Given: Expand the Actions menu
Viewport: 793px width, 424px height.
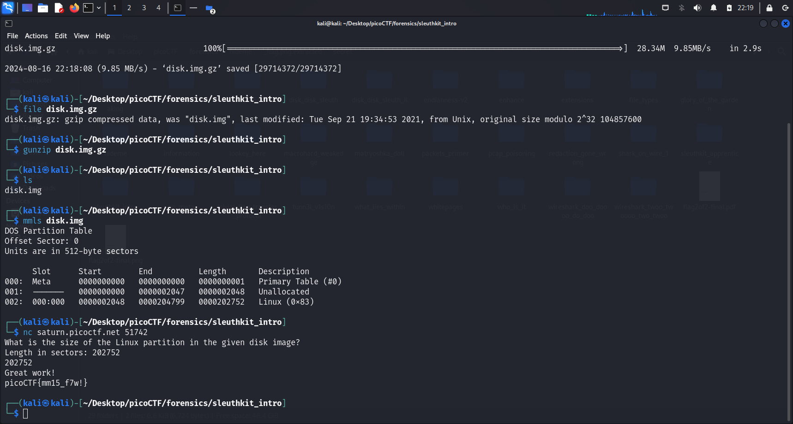Looking at the screenshot, I should (36, 36).
